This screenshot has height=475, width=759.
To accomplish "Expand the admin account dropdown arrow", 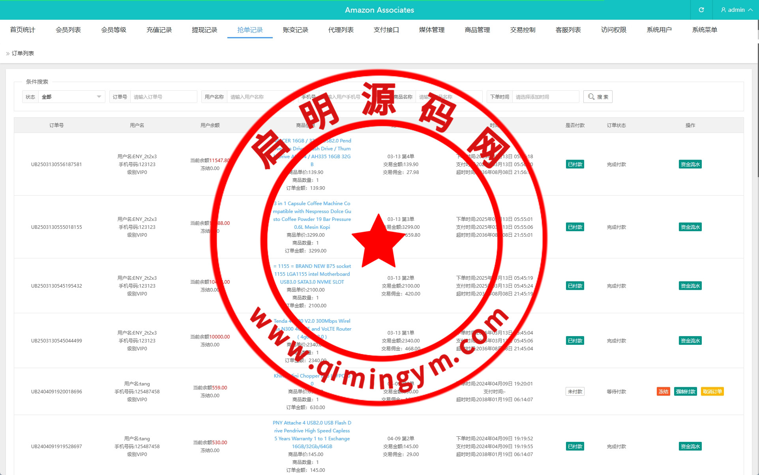I will pyautogui.click(x=750, y=10).
